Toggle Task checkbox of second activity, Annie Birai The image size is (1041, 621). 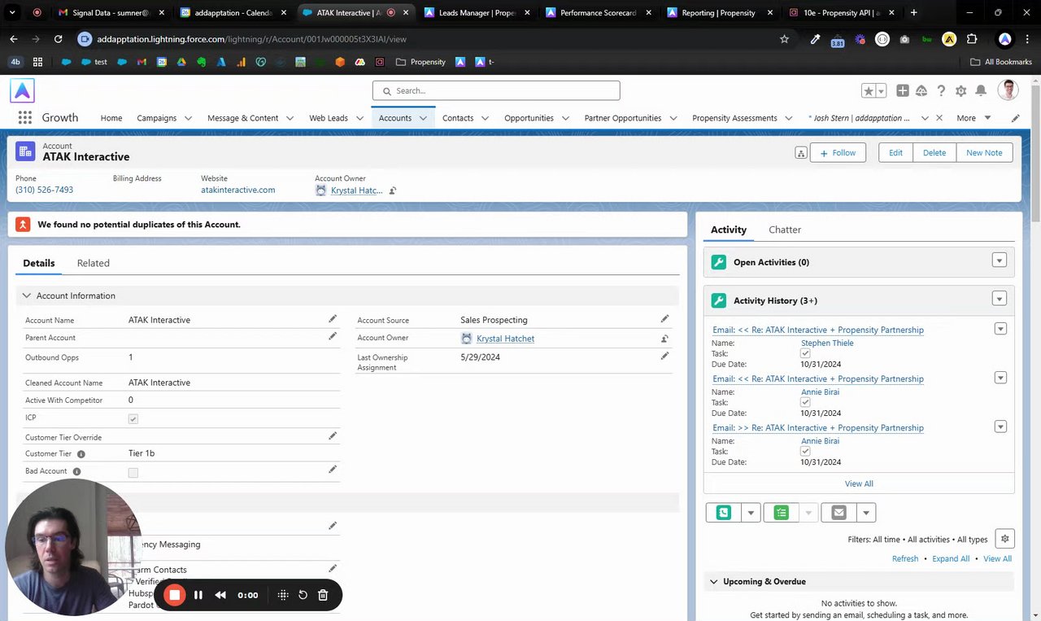coord(805,402)
